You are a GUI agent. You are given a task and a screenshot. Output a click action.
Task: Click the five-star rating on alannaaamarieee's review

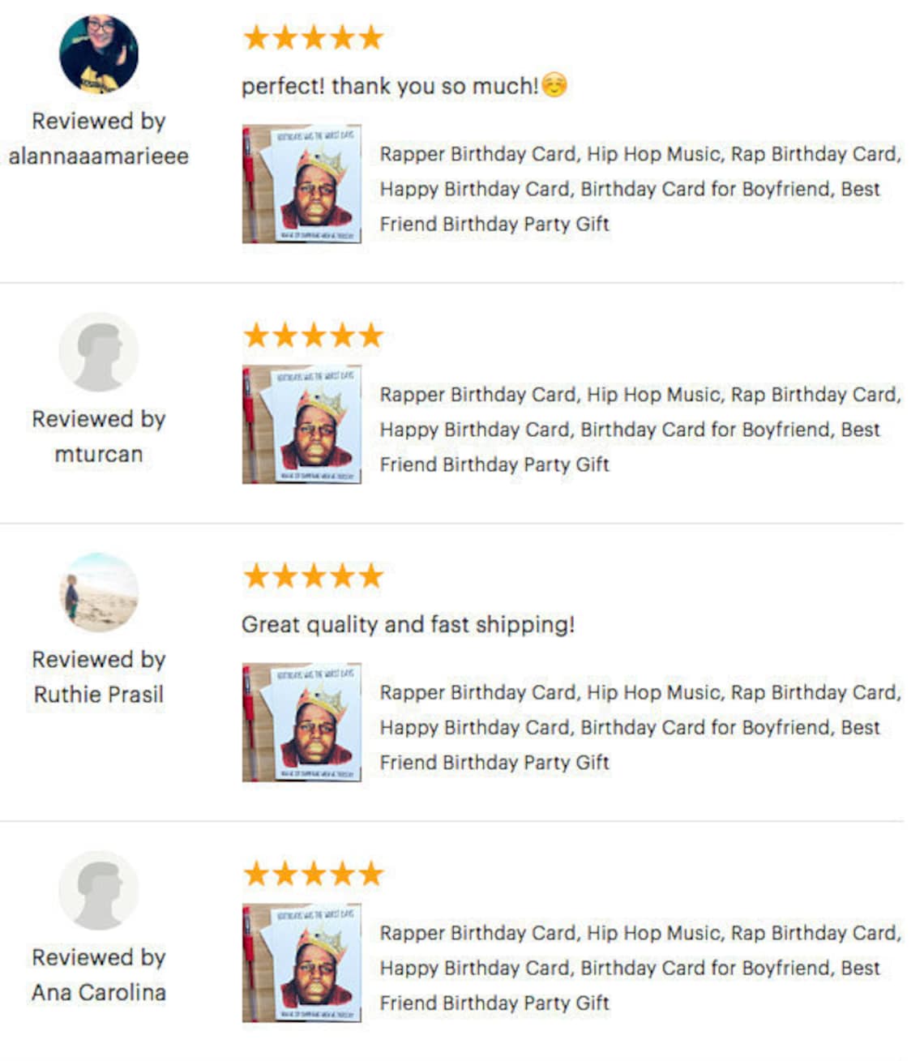tap(313, 37)
